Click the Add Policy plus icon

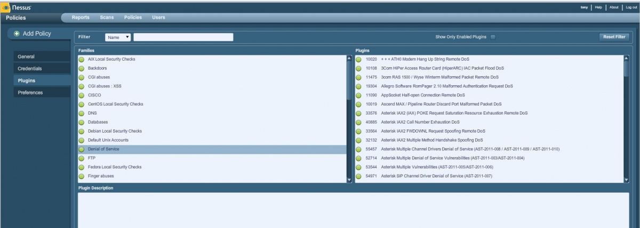pos(17,34)
